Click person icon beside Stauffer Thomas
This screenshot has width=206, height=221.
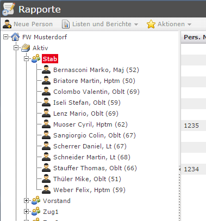tap(46, 168)
